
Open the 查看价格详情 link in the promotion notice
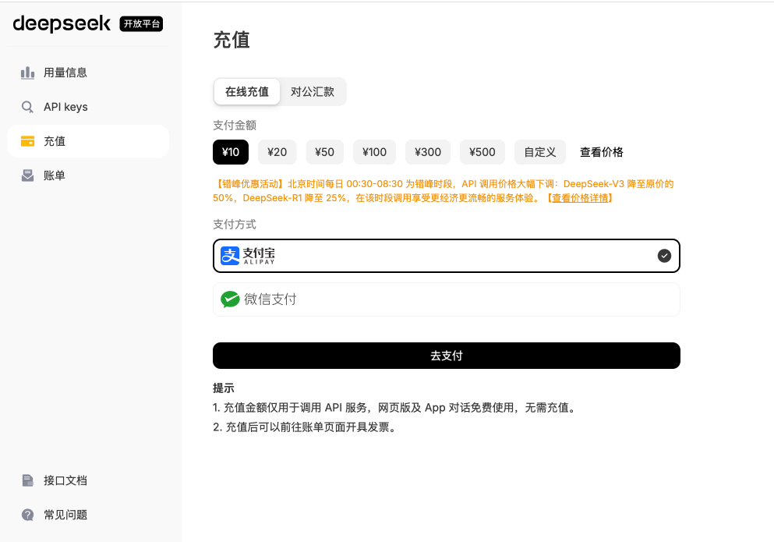tap(582, 198)
